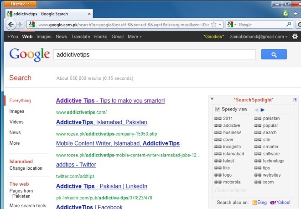Open the 'Addictive Tips - Tips to make you smarter!' result

110,100
